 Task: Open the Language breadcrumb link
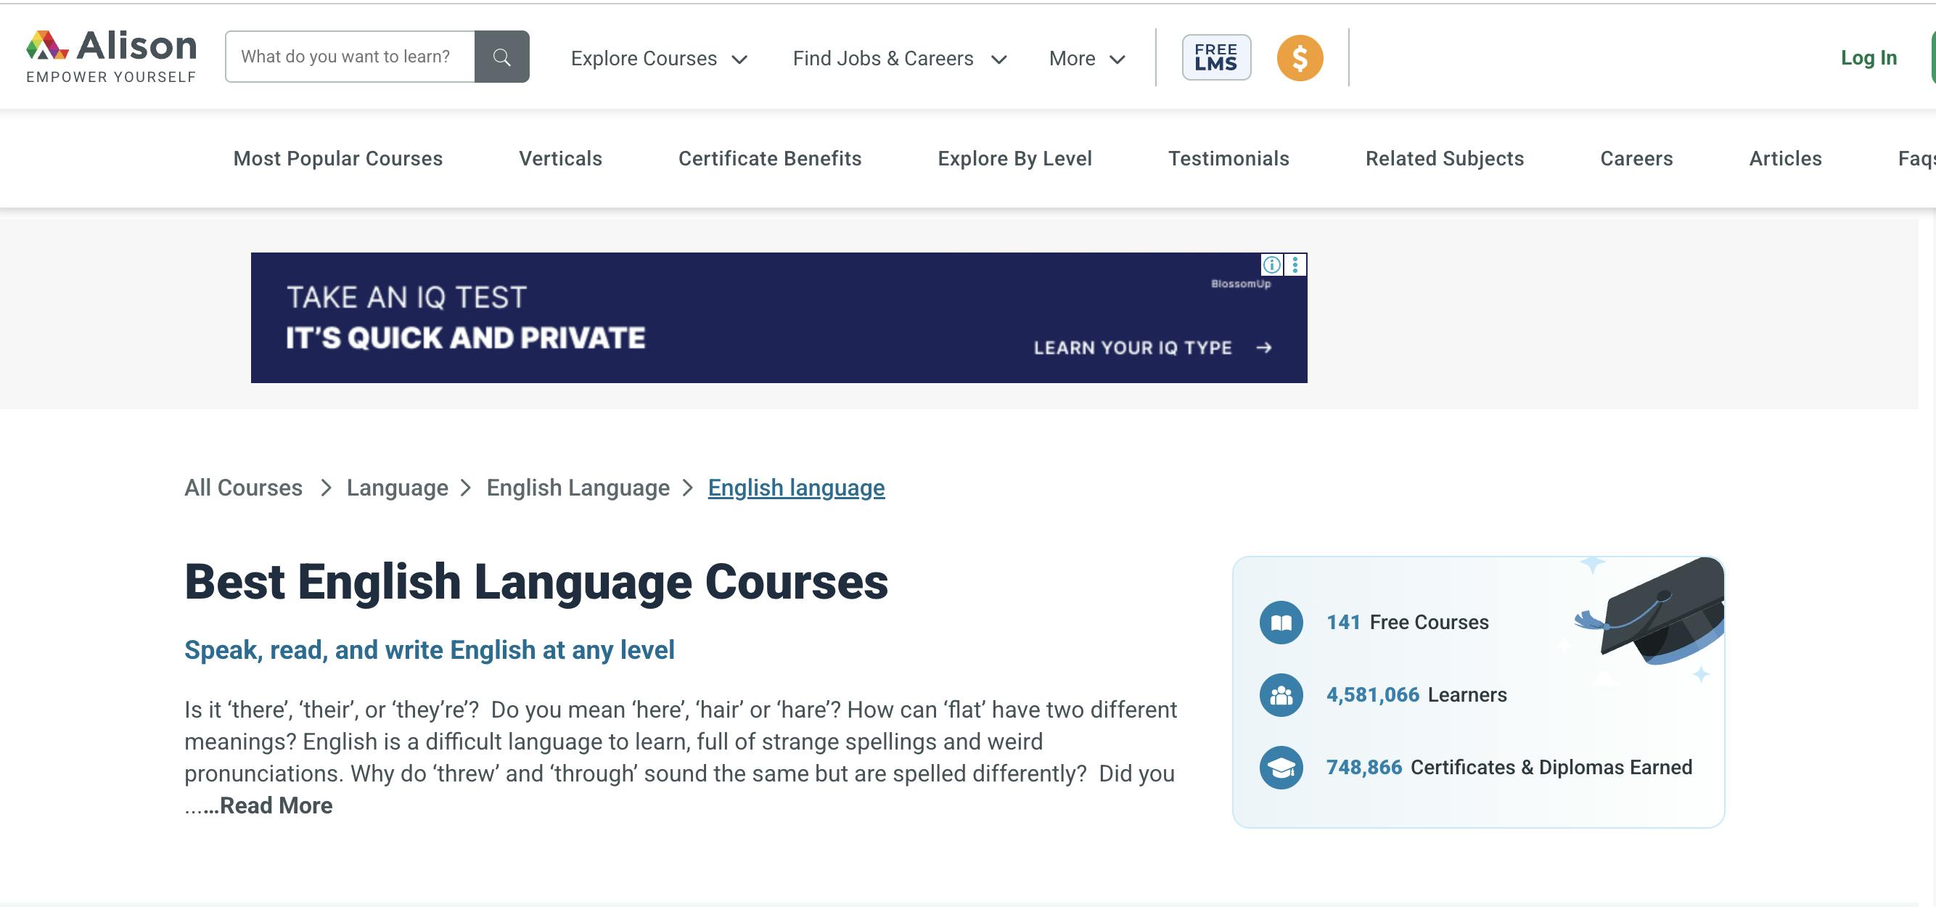click(397, 488)
